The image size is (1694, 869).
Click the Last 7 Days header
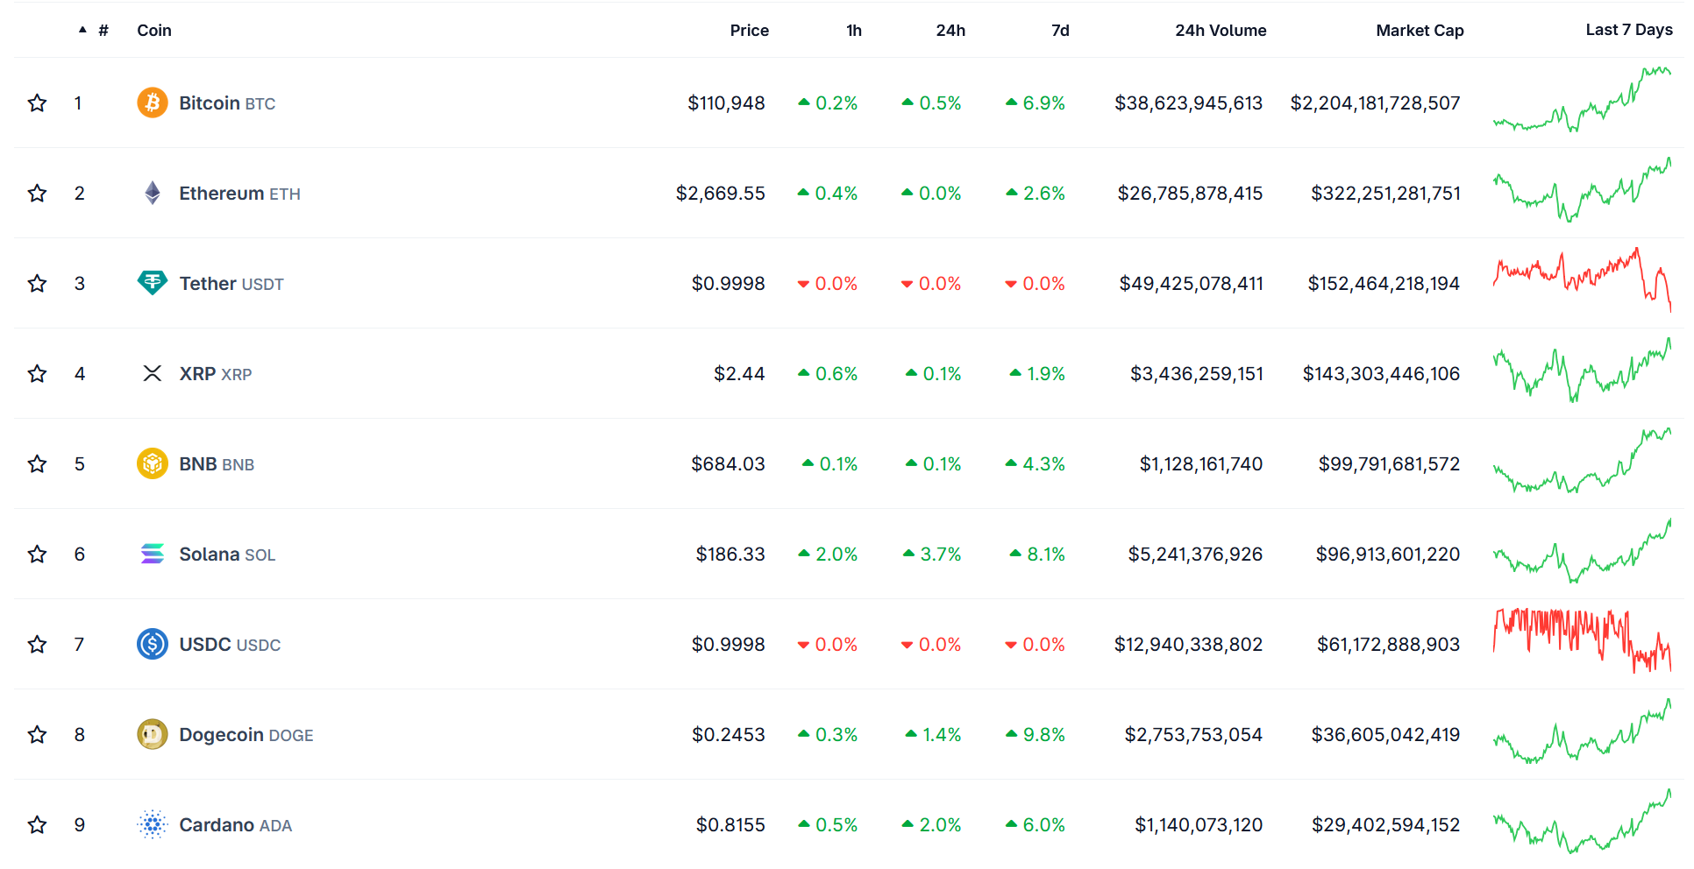coord(1629,30)
